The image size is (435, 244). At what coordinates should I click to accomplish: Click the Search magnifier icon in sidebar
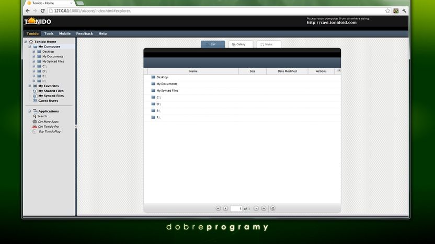[x=35, y=116]
